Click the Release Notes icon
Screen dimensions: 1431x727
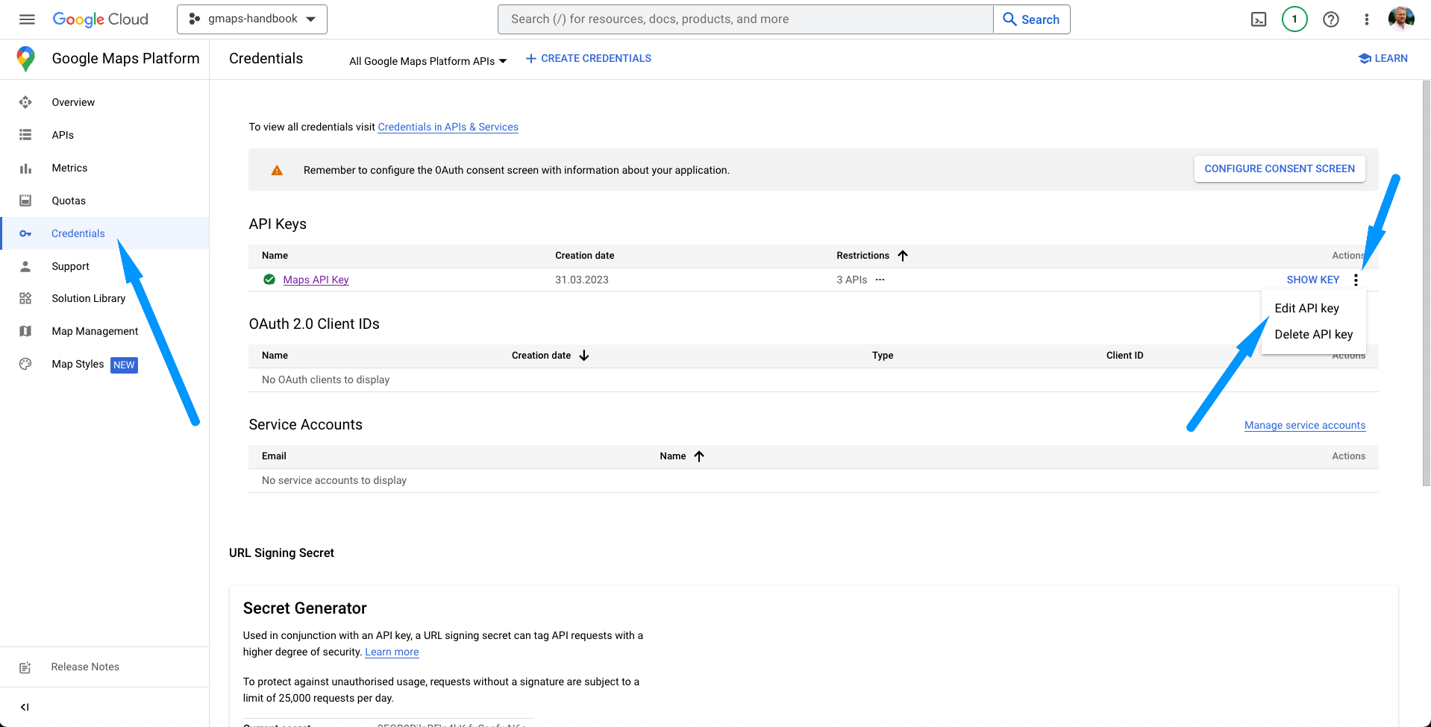coord(25,667)
